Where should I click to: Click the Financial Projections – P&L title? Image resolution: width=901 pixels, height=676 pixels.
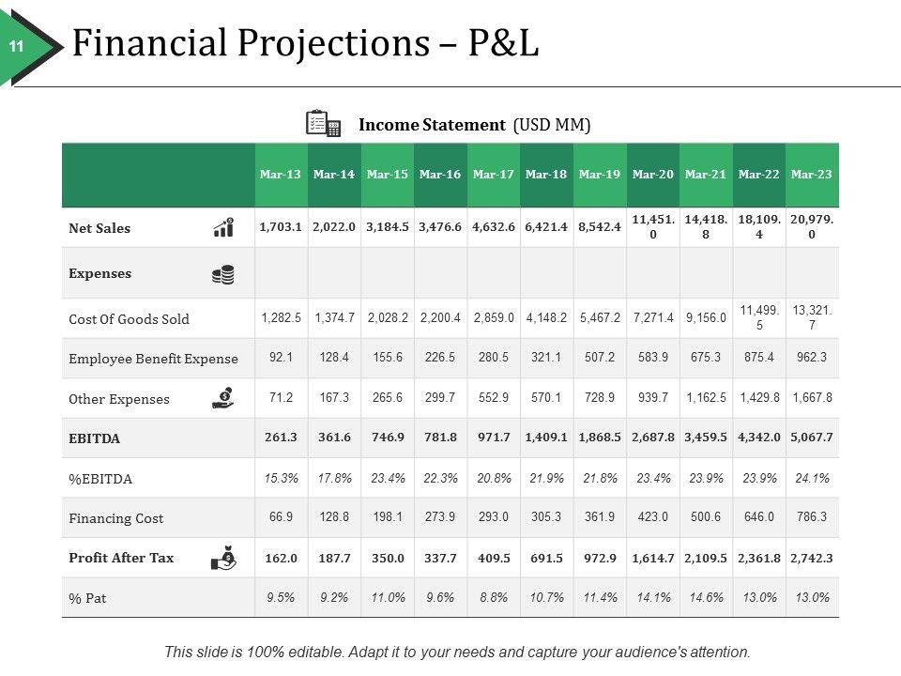click(x=305, y=44)
